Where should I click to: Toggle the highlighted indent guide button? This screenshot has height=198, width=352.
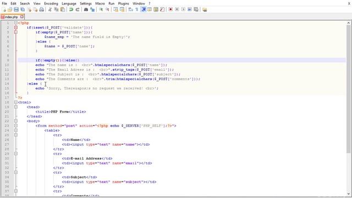pos(143,9)
